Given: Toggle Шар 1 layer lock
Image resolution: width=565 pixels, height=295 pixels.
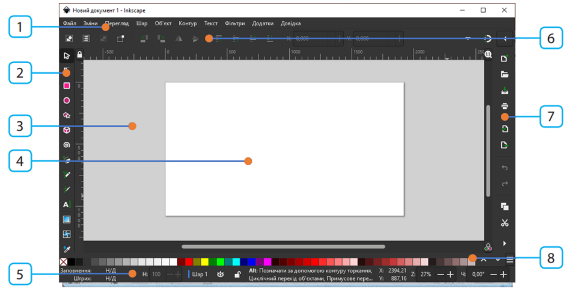Looking at the screenshot, I should (237, 275).
